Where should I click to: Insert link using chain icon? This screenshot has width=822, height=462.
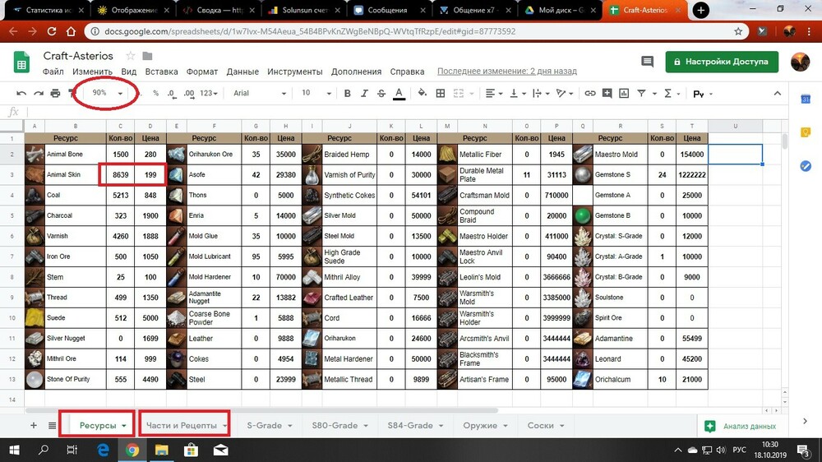click(590, 93)
